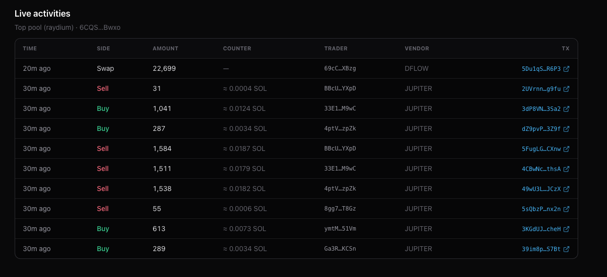Click counter value ≈ 0.0004 SOL
This screenshot has width=607, height=277.
pyautogui.click(x=245, y=88)
